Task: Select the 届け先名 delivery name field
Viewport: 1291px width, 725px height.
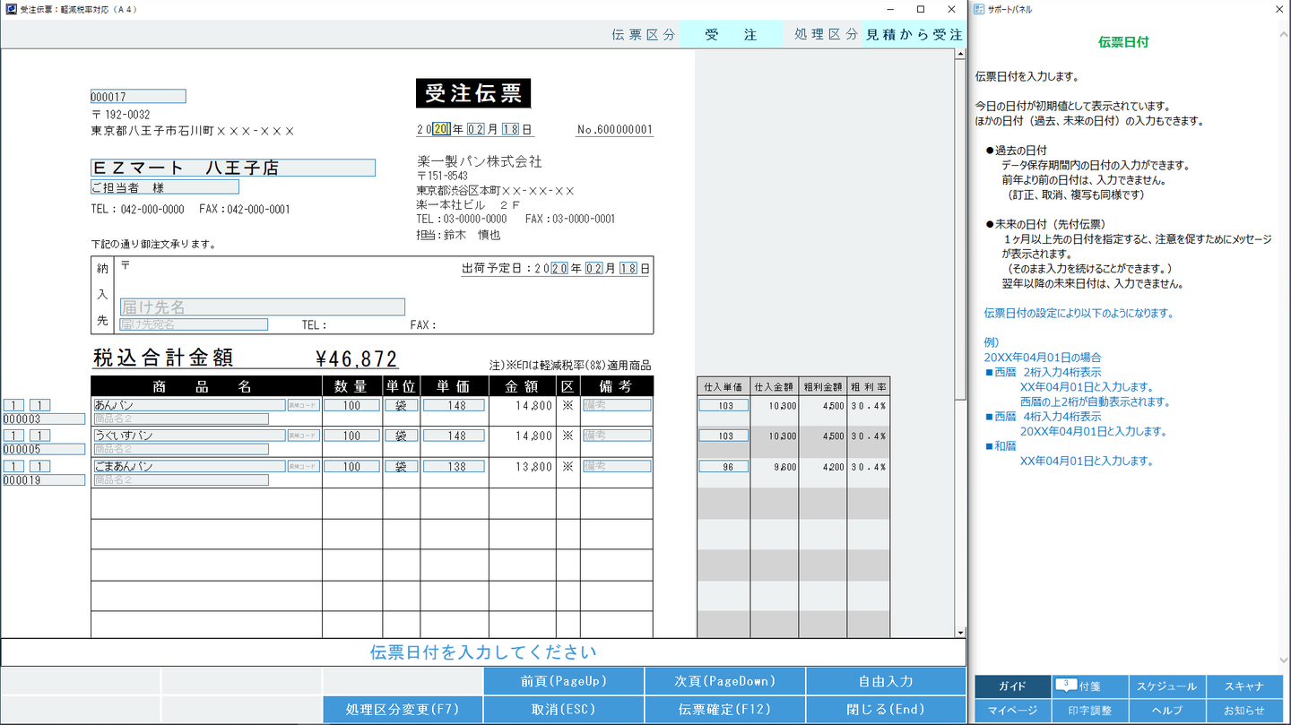Action: click(x=262, y=306)
